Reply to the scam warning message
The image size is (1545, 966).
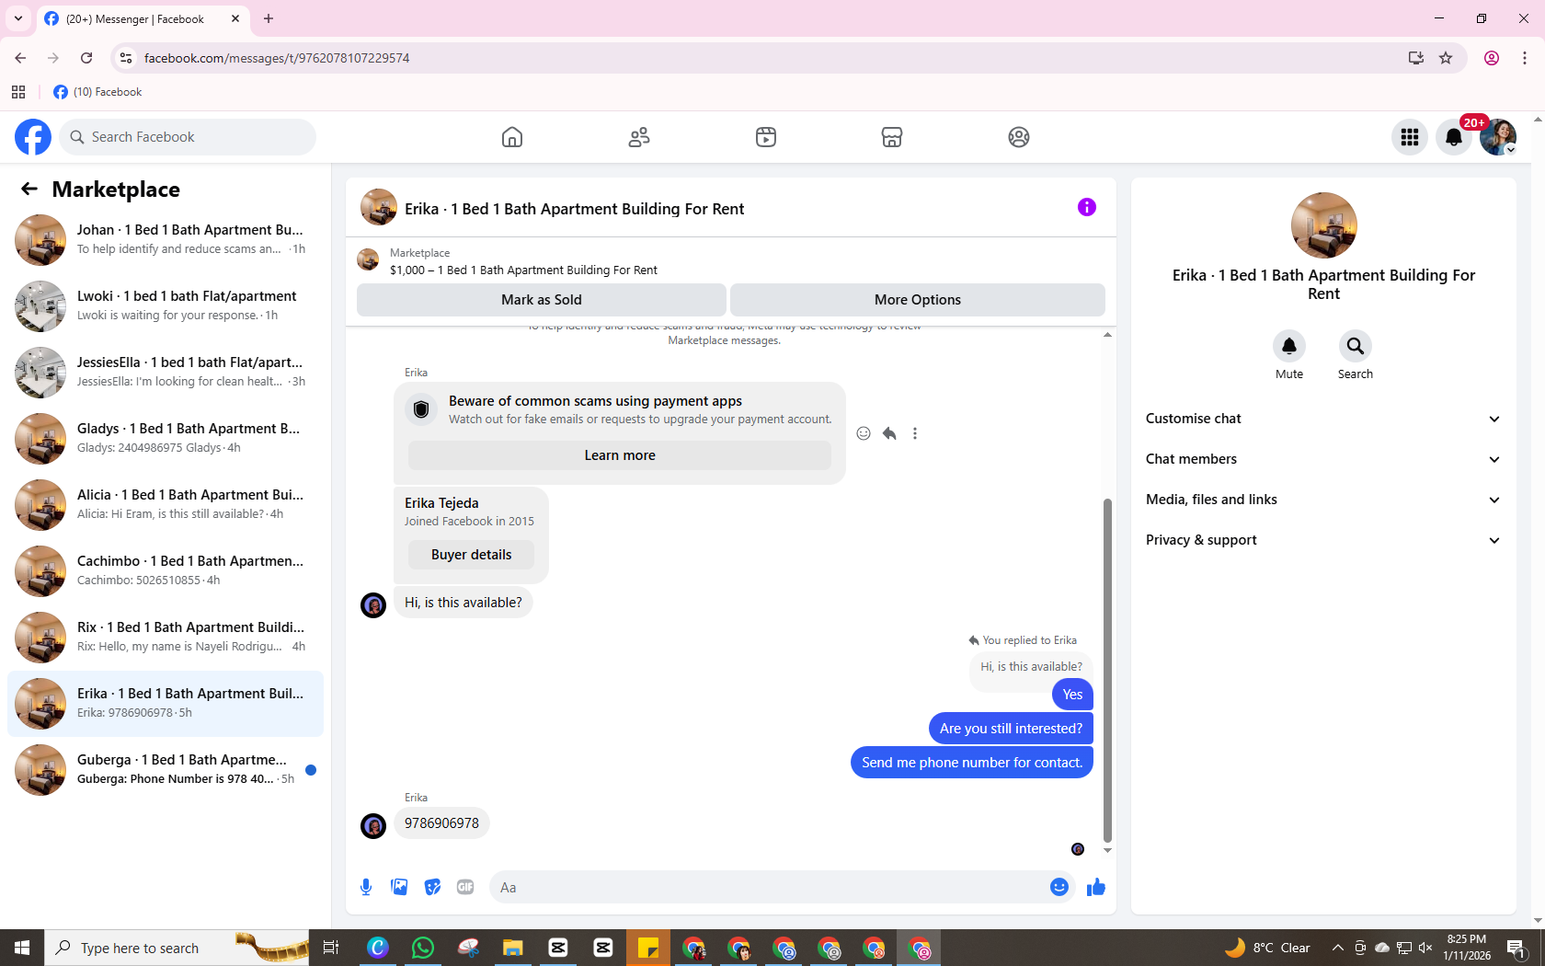pyautogui.click(x=889, y=433)
